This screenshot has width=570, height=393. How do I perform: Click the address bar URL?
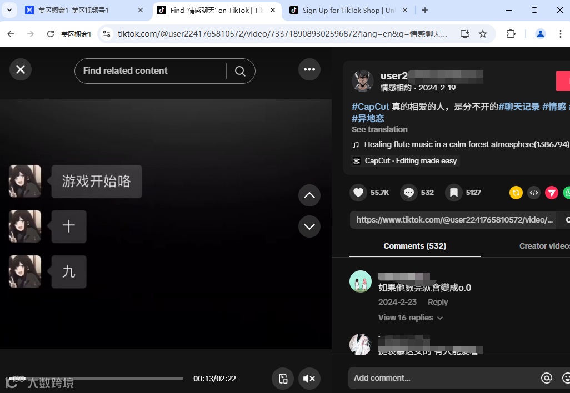pyautogui.click(x=282, y=34)
